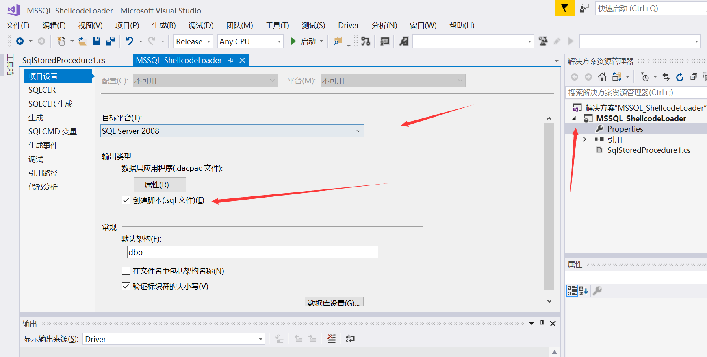Click the icon left of the right-hand toolbar combo box
707x357 pixels.
coord(543,41)
